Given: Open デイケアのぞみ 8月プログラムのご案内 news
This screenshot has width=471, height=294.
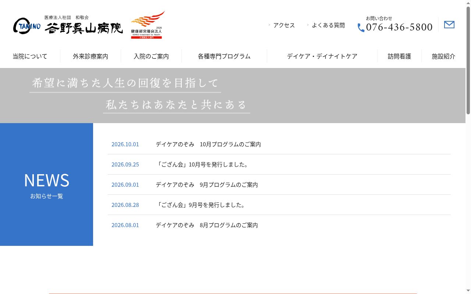Looking at the screenshot, I should [207, 225].
